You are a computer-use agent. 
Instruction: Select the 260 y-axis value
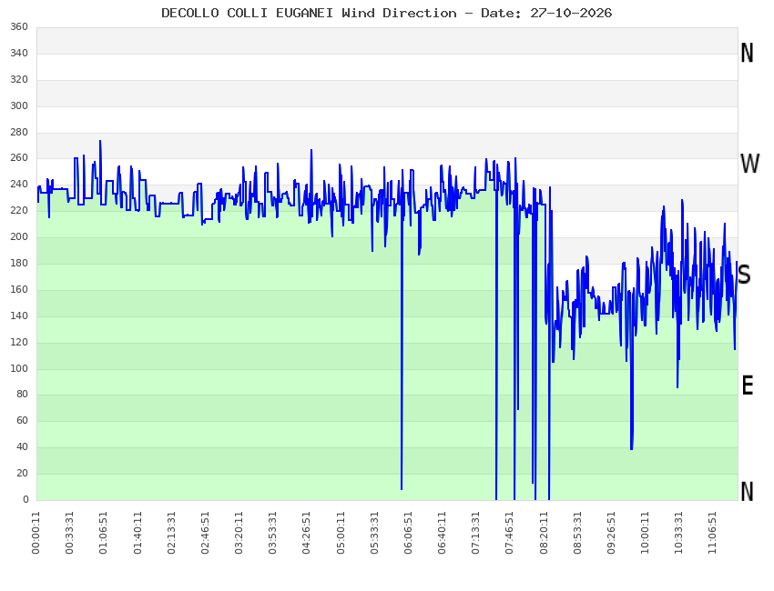[x=19, y=158]
